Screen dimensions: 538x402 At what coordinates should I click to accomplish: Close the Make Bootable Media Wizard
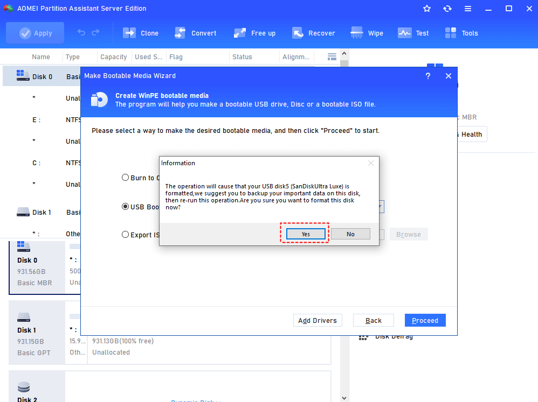tap(449, 76)
